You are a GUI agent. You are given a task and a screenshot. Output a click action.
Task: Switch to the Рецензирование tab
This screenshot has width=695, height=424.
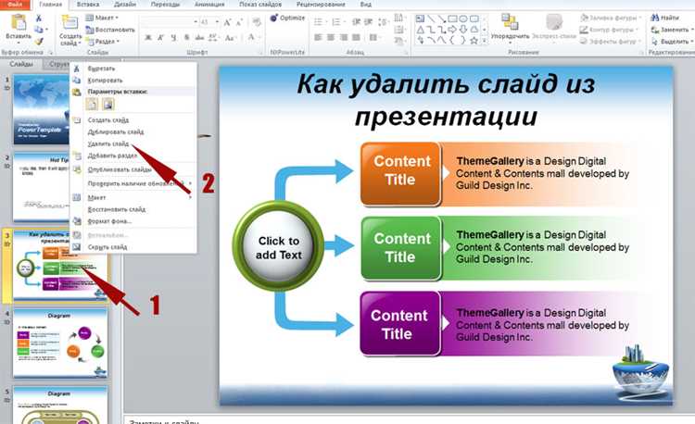point(321,5)
